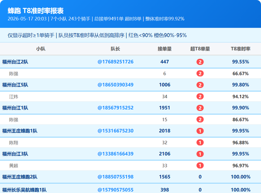Image resolution: width=261 pixels, height=193 pixels.
Task: Click on-time rate 94.12%
Action: (x=241, y=96)
